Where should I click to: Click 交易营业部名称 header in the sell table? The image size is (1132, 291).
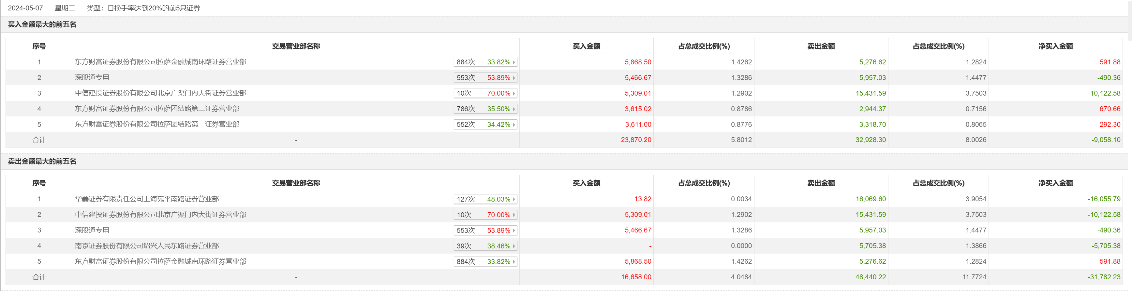pos(296,183)
